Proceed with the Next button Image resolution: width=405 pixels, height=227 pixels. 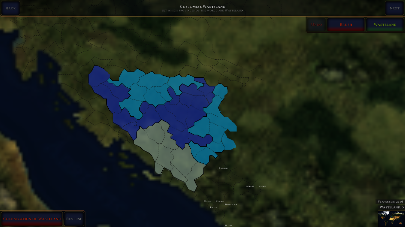click(394, 8)
